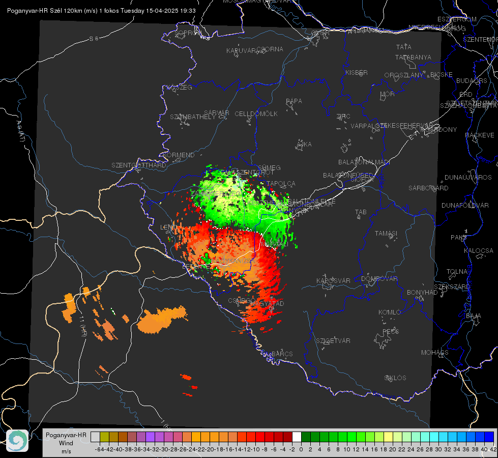Image resolution: width=498 pixels, height=458 pixels.
Task: Click the white swatch in the wind legend
Action: pyautogui.click(x=297, y=437)
